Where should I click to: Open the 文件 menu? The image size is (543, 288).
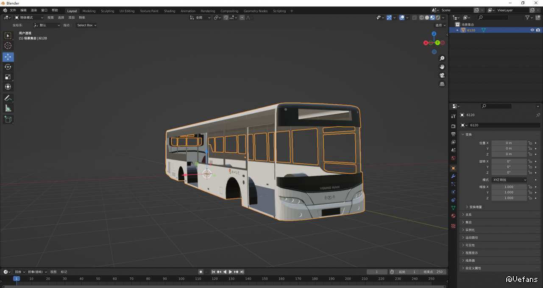pos(13,10)
